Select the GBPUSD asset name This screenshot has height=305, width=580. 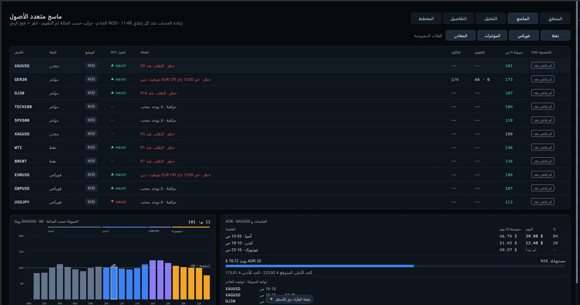(x=22, y=188)
